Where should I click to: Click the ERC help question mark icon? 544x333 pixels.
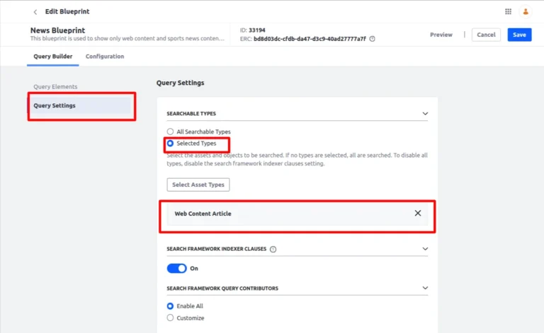click(x=373, y=39)
